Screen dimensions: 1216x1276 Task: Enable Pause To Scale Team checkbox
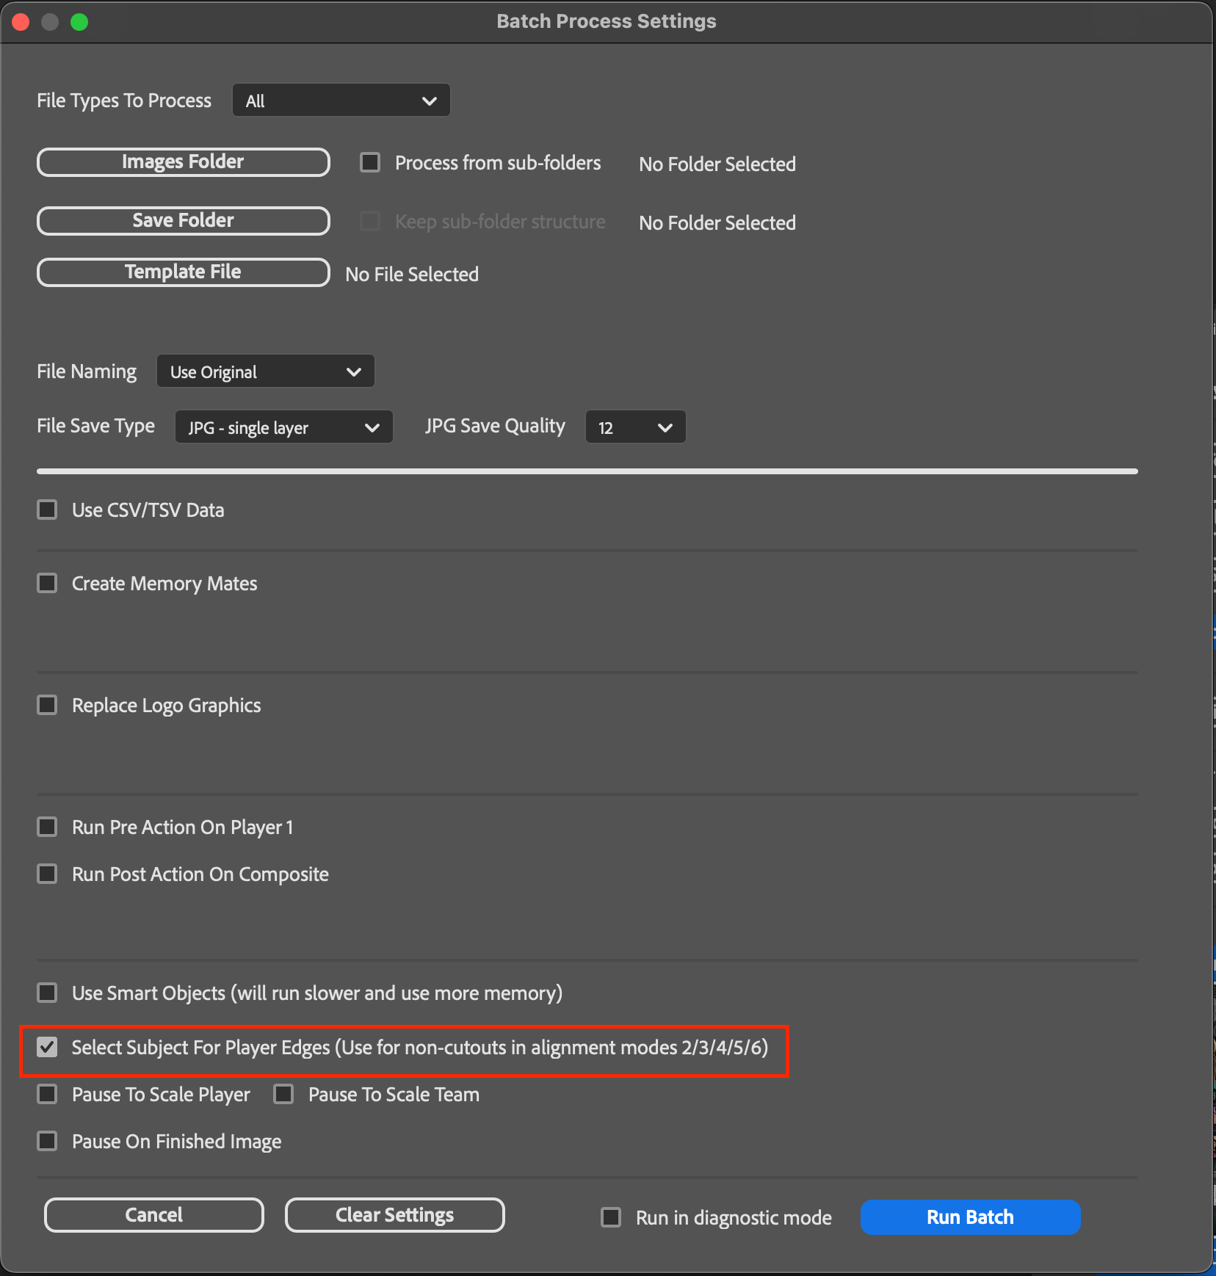(x=283, y=1095)
